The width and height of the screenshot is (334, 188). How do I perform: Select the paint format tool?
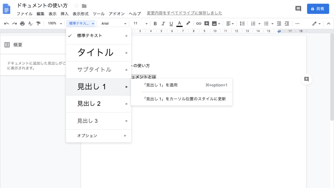pos(38,23)
